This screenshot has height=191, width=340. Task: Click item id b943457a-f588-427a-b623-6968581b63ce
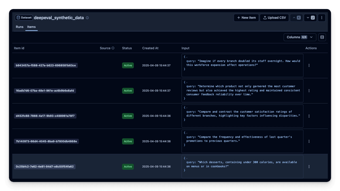46,66
